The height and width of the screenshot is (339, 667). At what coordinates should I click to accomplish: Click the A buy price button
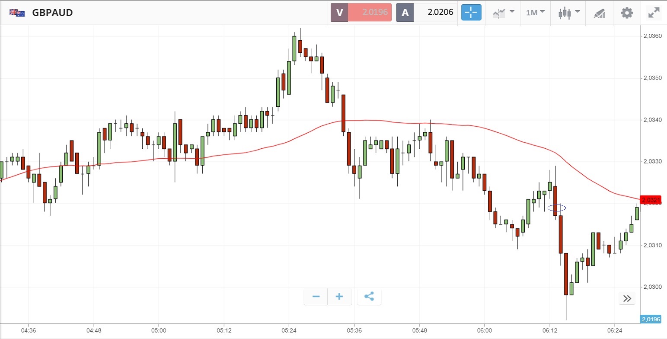(427, 13)
